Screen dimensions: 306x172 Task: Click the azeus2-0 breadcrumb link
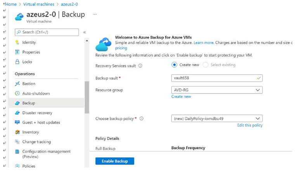(x=69, y=4)
